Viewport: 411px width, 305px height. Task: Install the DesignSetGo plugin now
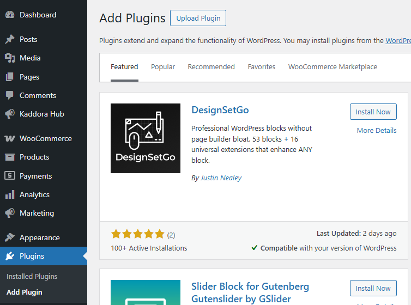373,112
